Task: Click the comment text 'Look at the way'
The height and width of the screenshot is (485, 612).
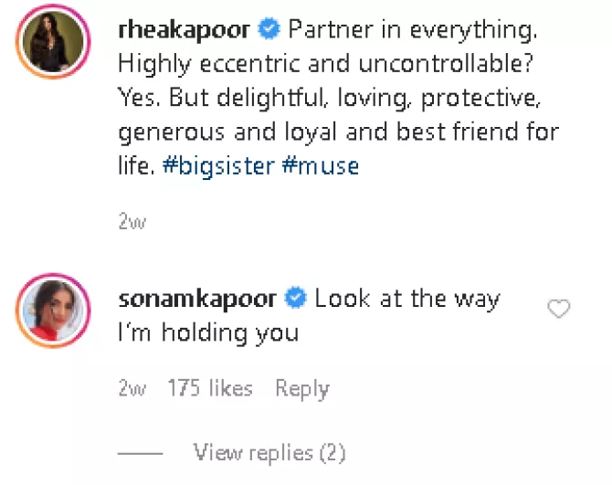Action: (407, 298)
